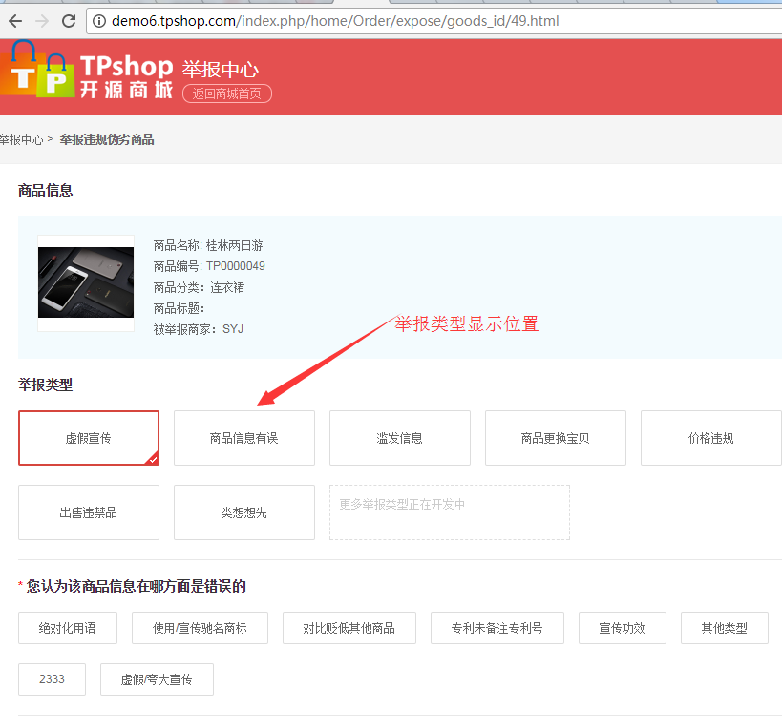782x728 pixels.
Task: Pick the 出售违禁品 report type
Action: [88, 512]
